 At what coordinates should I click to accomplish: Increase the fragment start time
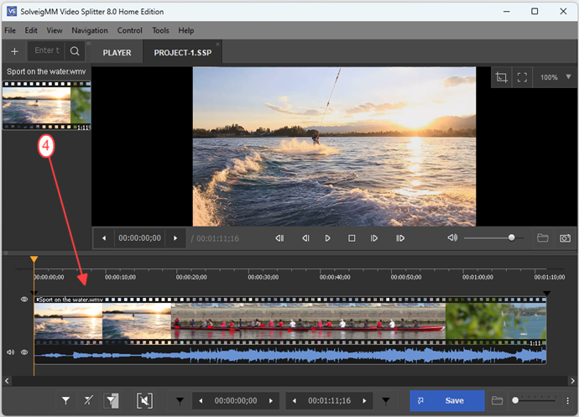271,401
